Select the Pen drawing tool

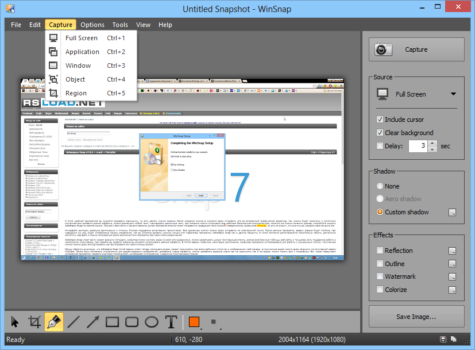click(x=54, y=322)
